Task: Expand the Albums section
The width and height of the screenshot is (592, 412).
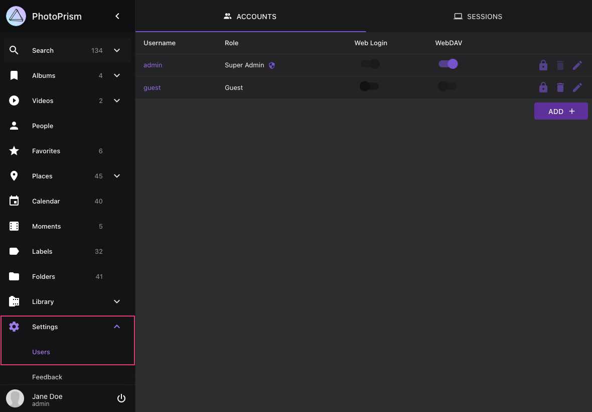Action: [117, 75]
